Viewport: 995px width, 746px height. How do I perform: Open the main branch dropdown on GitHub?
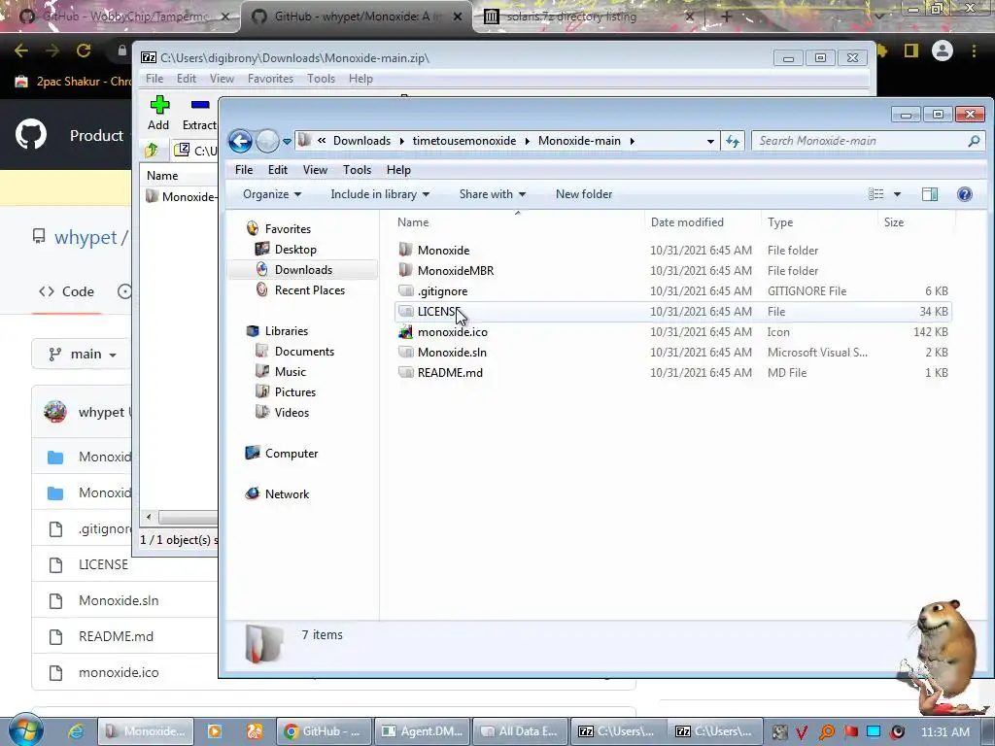coord(83,354)
